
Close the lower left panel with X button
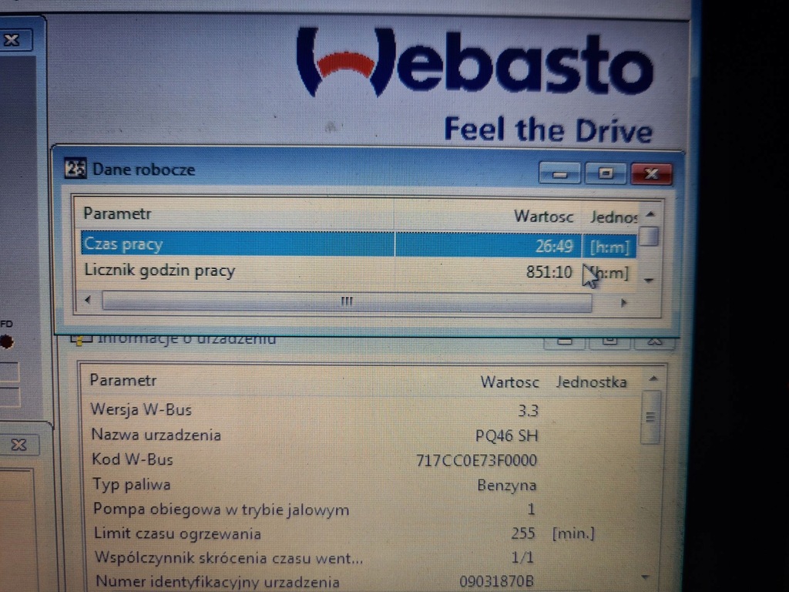[19, 445]
